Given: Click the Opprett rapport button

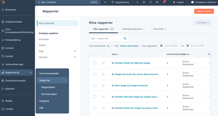Looking at the screenshot, I should [204, 11].
